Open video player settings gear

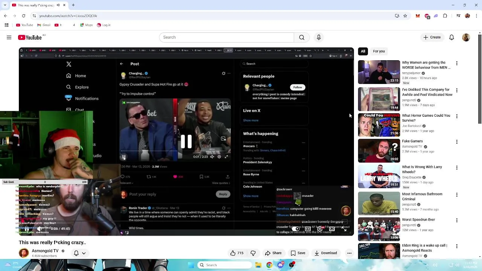click(320, 229)
